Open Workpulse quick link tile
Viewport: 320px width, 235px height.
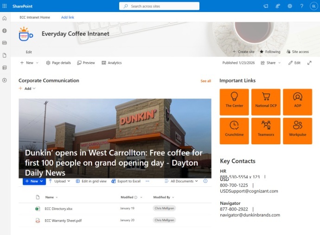[x=298, y=131]
